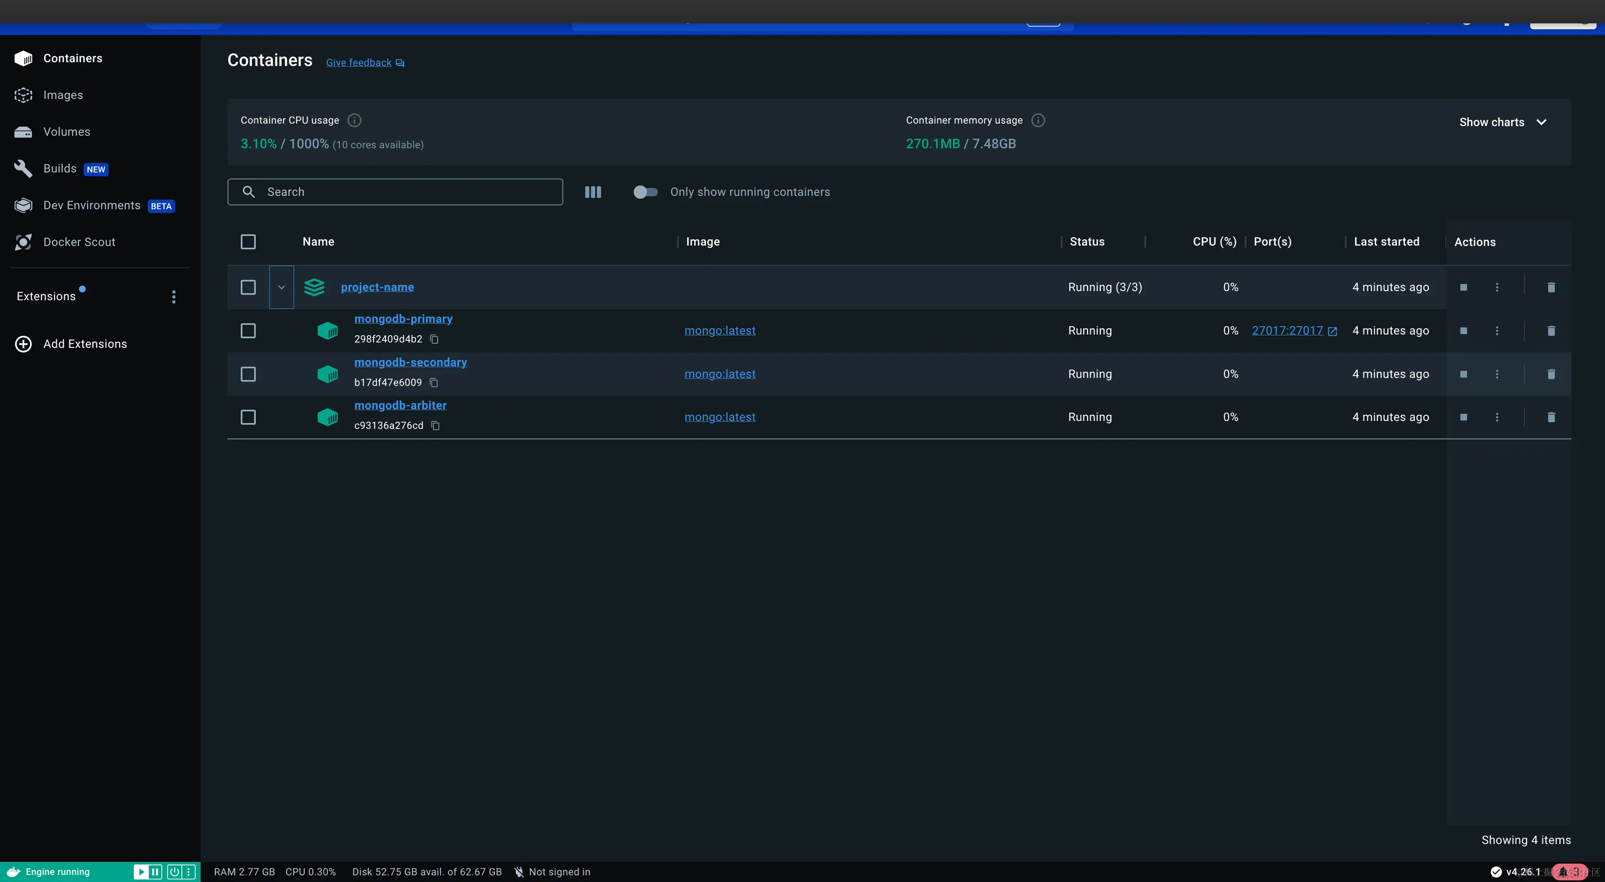
Task: Pause the Docker engine in status bar
Action: tap(155, 871)
